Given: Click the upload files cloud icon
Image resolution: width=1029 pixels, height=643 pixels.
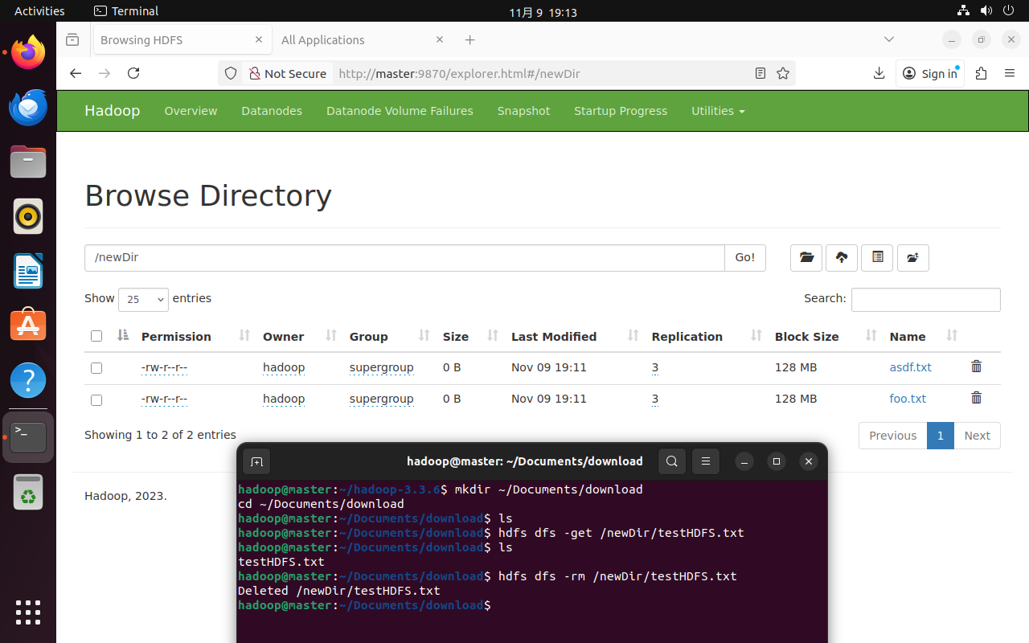Looking at the screenshot, I should 842,257.
